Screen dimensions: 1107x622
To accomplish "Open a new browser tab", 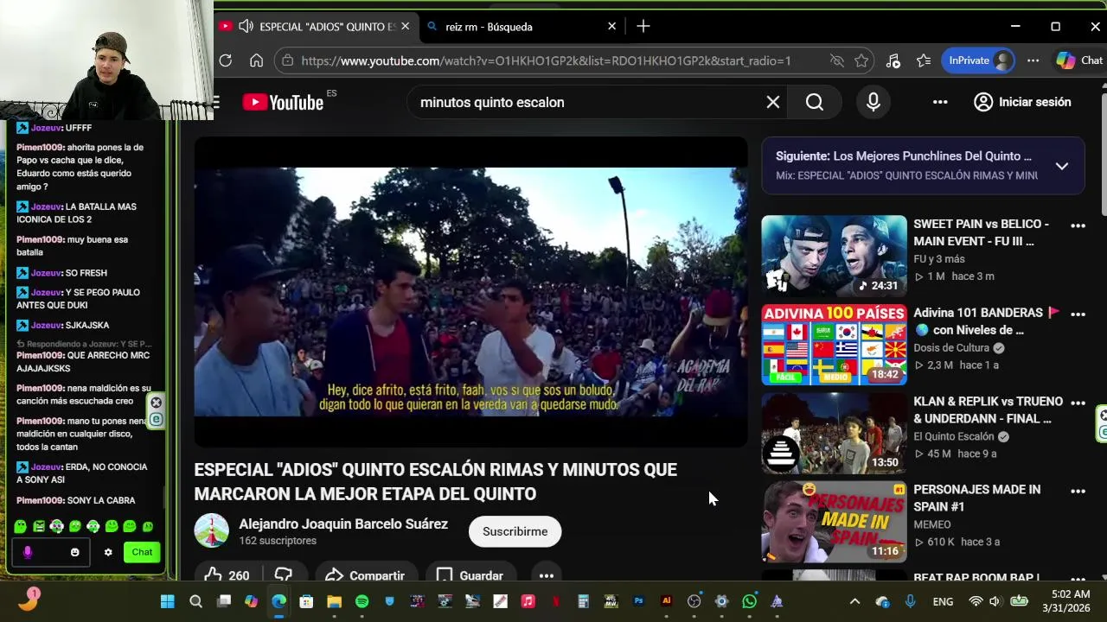I will coord(643,27).
